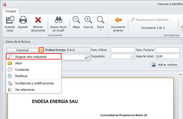Focus the Num. Factura input field
This screenshot has height=119, width=183.
168,50
